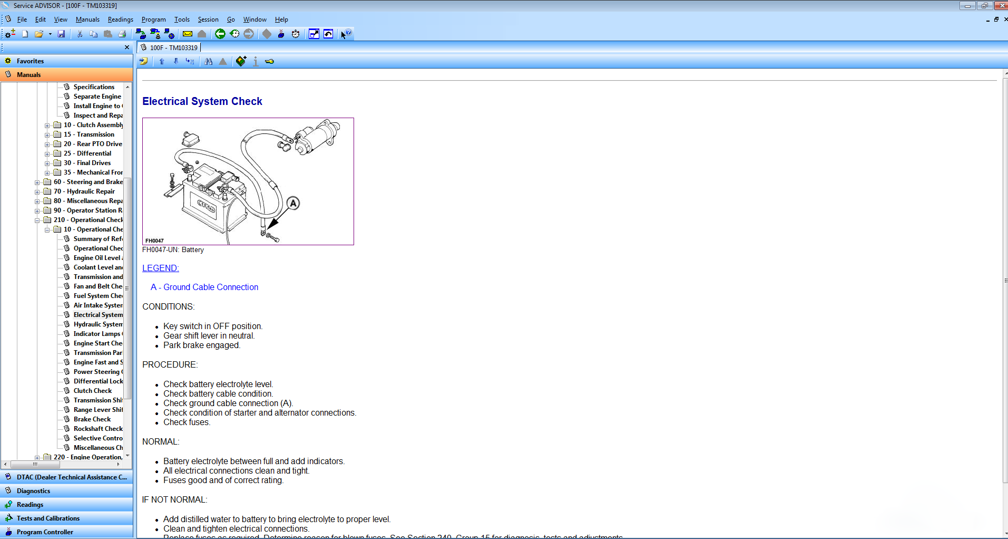Expand the 70 - Hydraulic Repair folder
The height and width of the screenshot is (539, 1008).
coord(37,192)
